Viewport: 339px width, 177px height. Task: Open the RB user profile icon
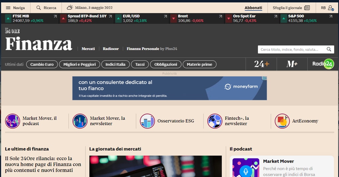(331, 8)
